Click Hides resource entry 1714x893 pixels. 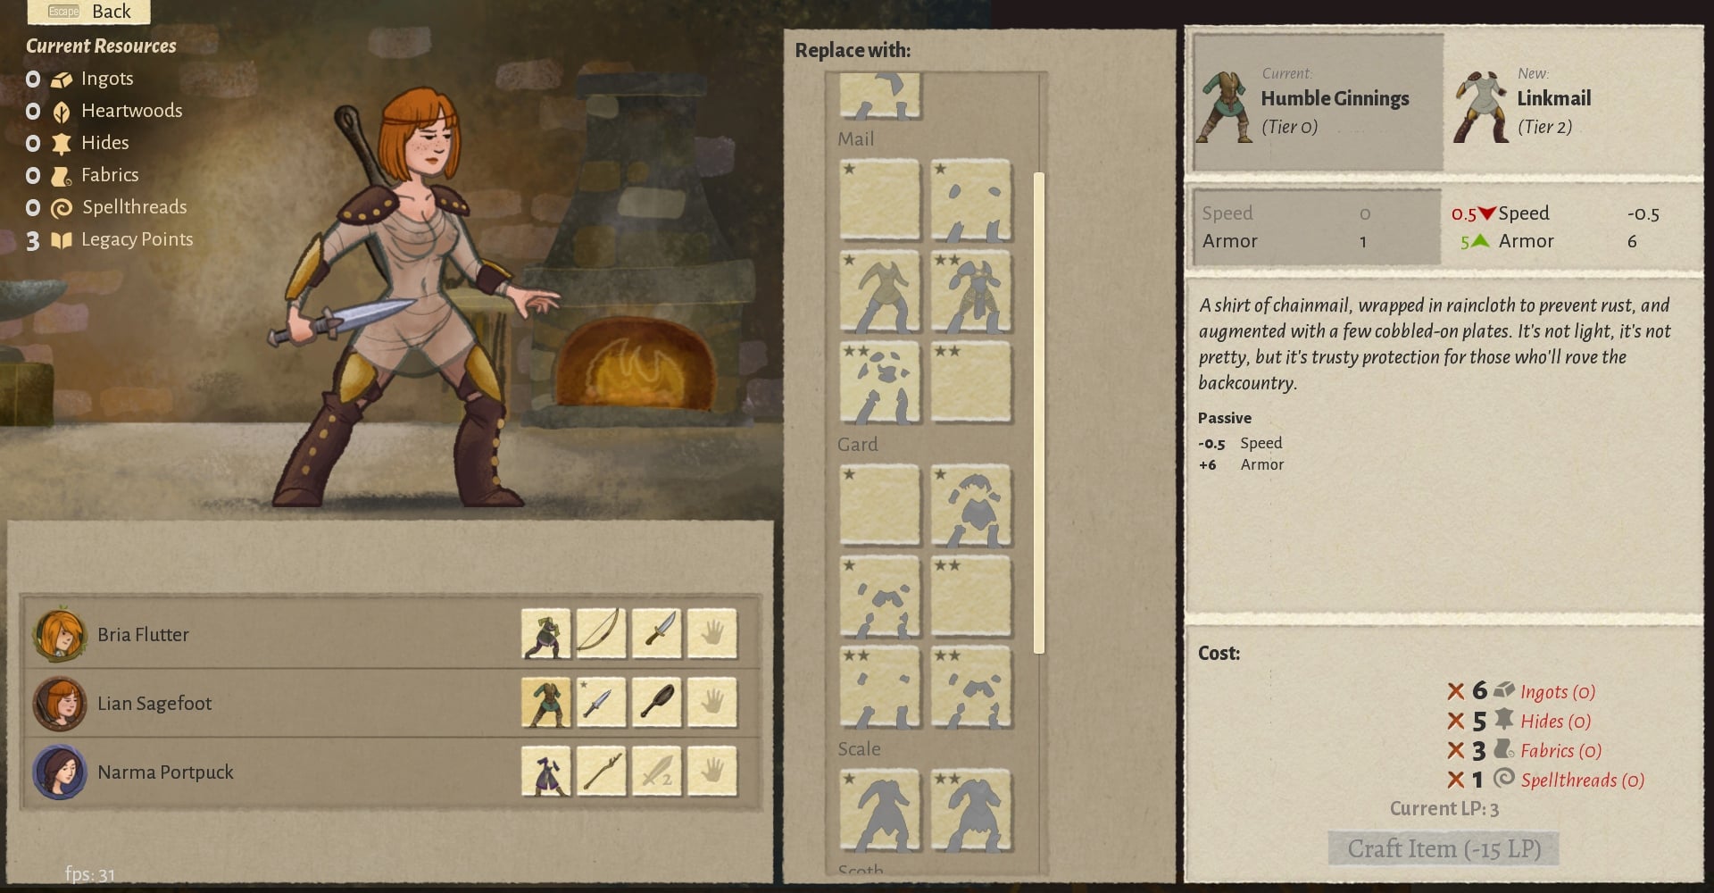coord(78,143)
